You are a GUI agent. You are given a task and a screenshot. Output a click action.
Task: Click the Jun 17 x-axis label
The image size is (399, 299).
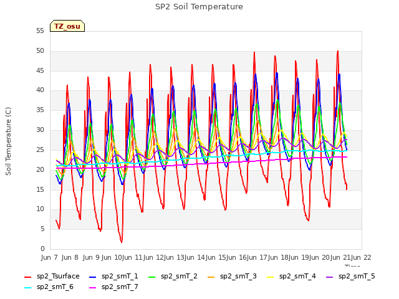(257, 257)
